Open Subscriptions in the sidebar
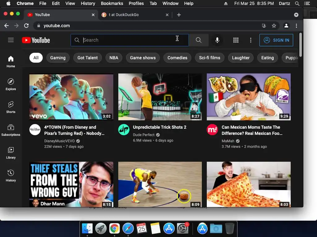The width and height of the screenshot is (317, 237). (x=11, y=130)
